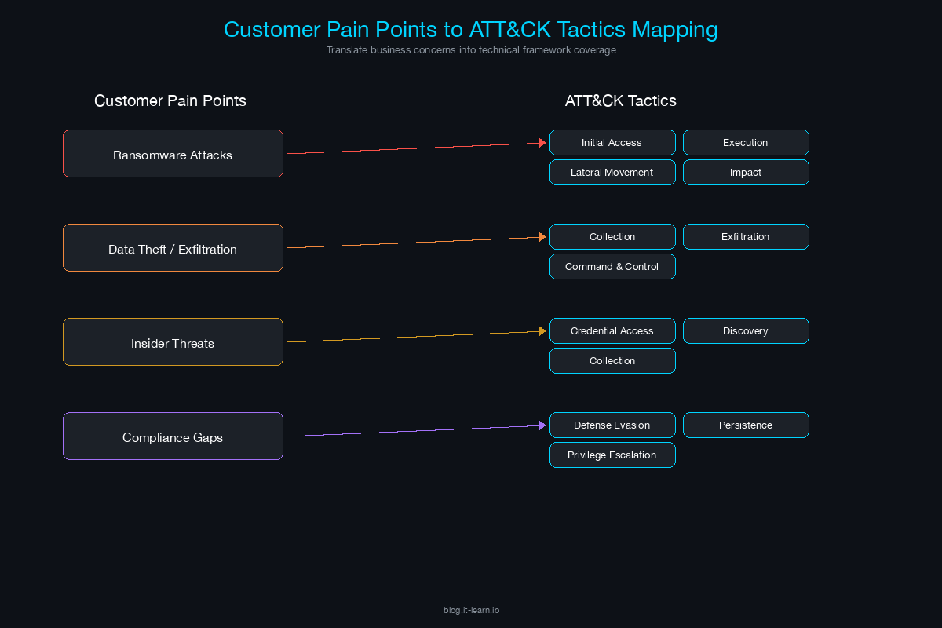
Task: Open the blog.it-learn.io link
Action: click(471, 609)
